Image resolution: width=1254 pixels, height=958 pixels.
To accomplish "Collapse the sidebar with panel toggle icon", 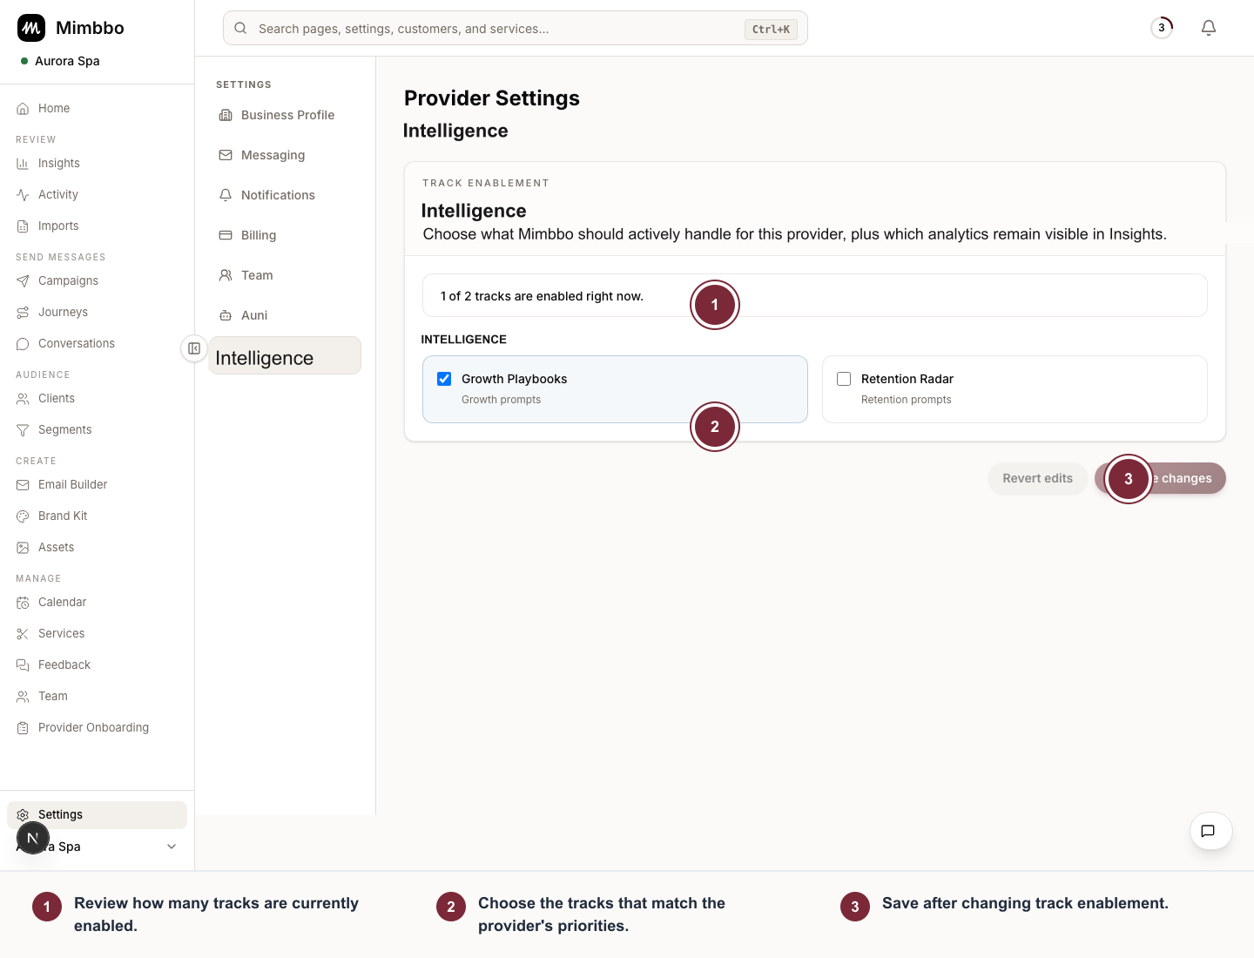I will (194, 348).
